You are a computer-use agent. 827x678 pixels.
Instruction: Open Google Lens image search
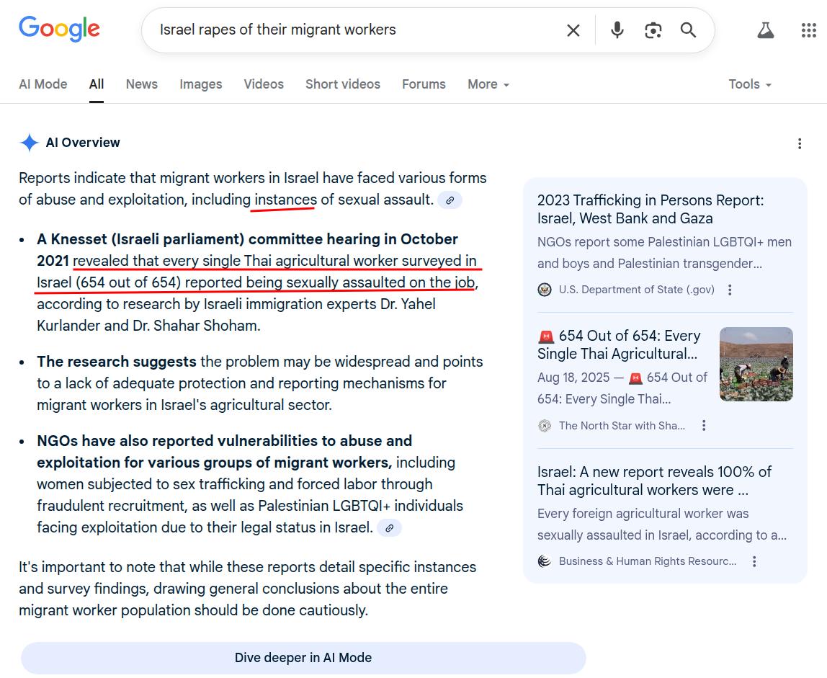point(653,30)
